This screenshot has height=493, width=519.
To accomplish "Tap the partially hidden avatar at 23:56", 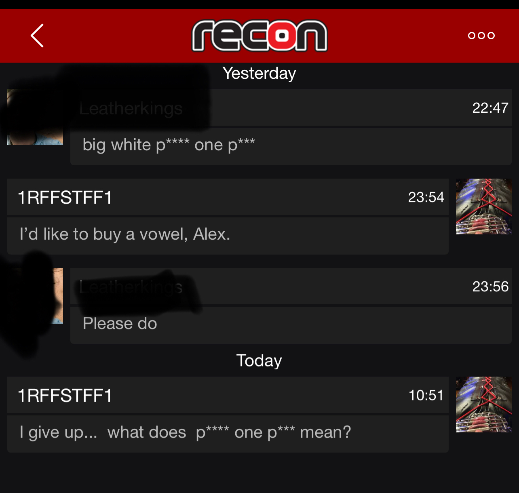I will (35, 296).
